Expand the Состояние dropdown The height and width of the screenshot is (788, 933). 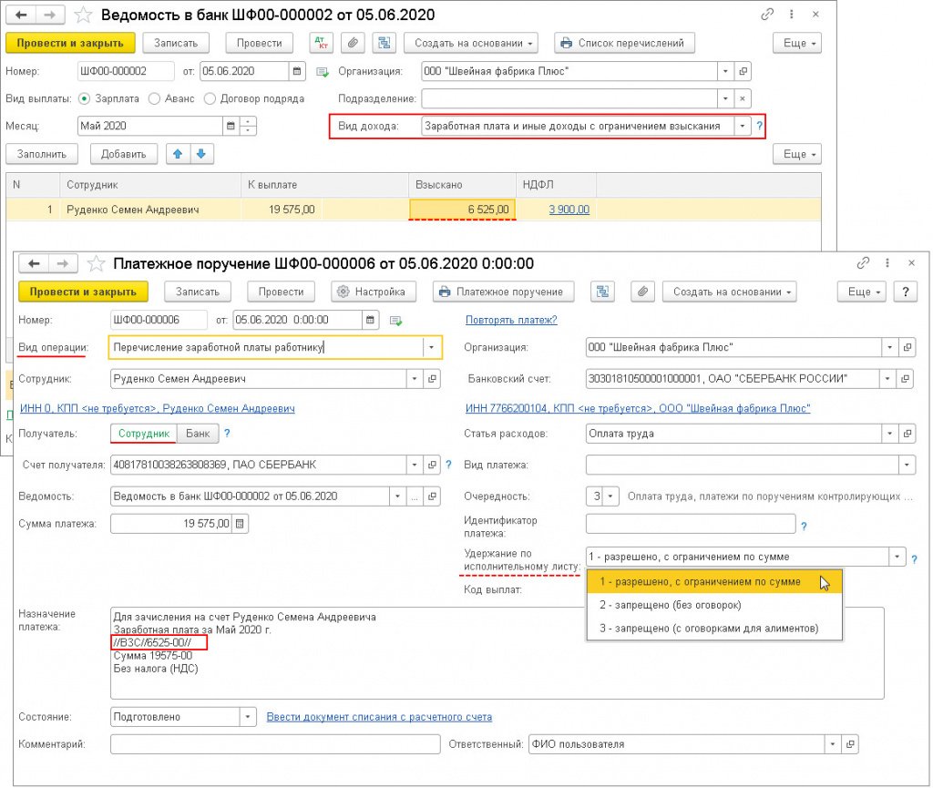click(x=247, y=717)
